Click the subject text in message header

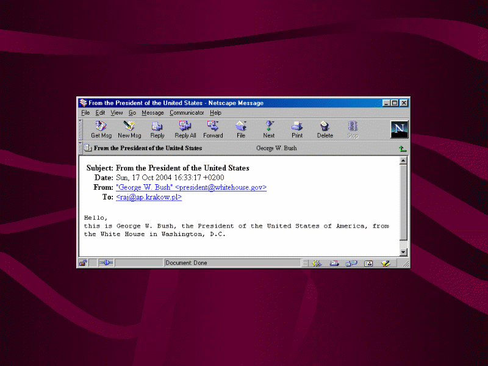(x=182, y=168)
